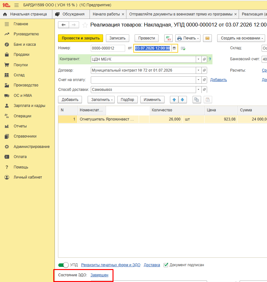Go forward with the right arrow button

click(x=74, y=25)
